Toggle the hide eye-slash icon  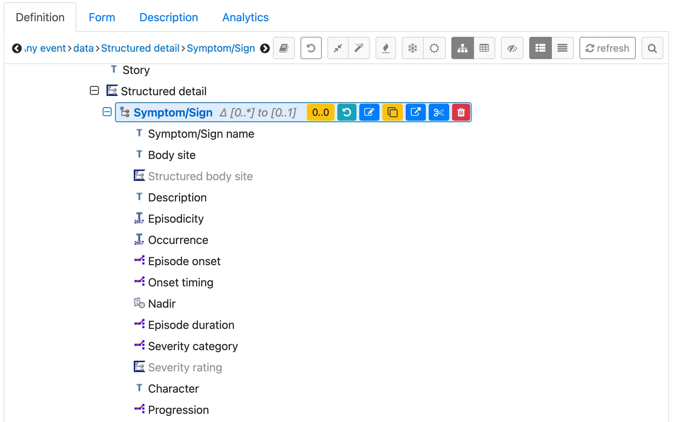click(x=512, y=48)
